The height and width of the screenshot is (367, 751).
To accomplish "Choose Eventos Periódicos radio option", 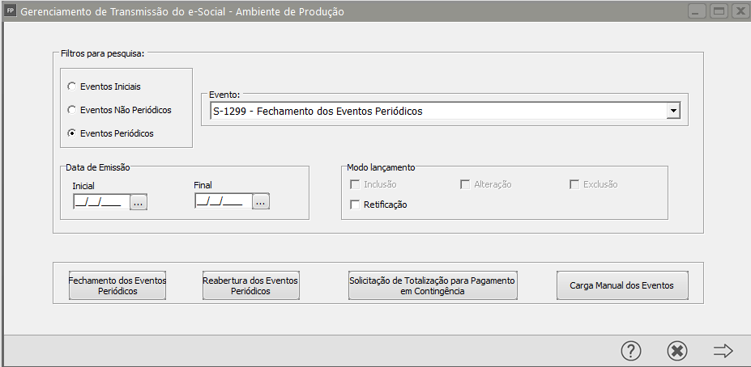I will point(72,133).
